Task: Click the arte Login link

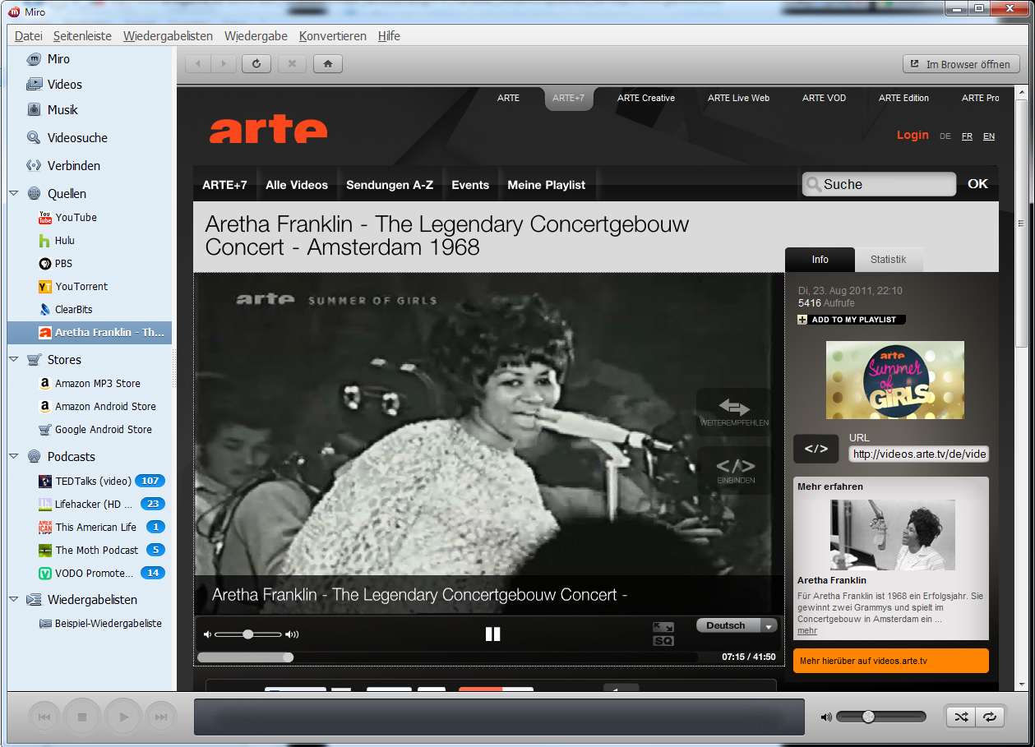Action: point(913,136)
